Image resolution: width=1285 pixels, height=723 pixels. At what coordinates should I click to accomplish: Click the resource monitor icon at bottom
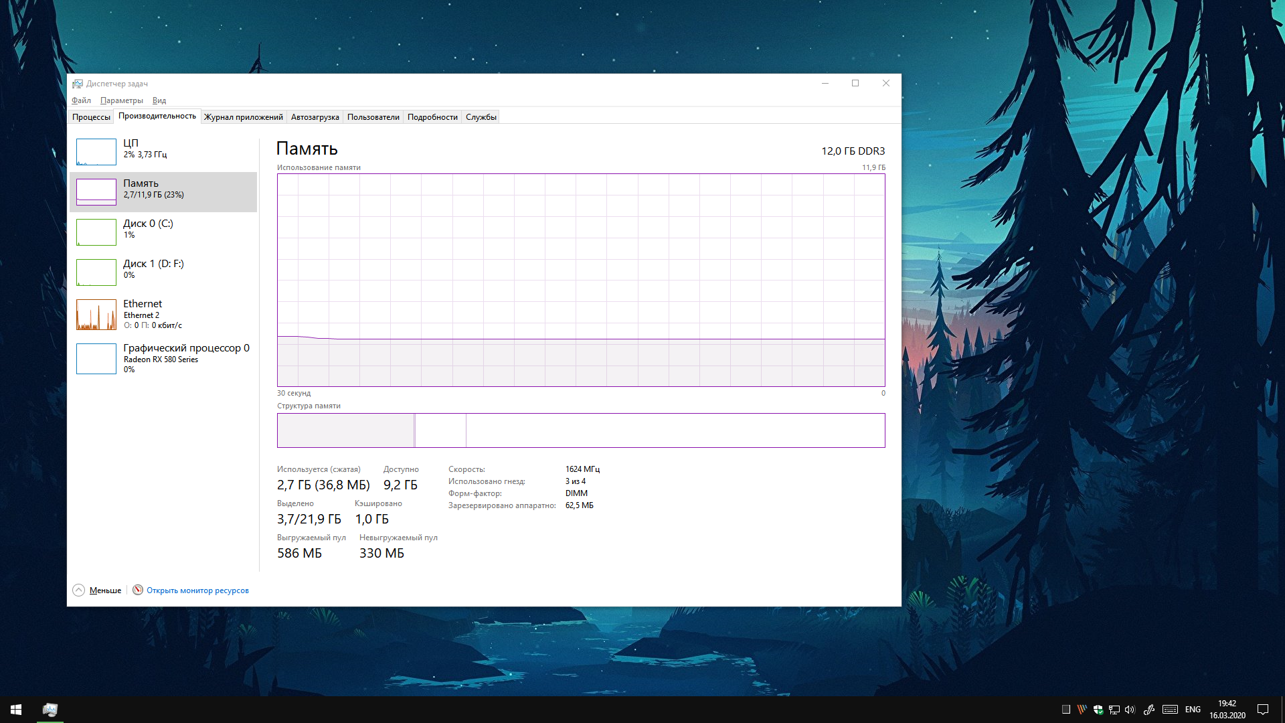[x=138, y=590]
